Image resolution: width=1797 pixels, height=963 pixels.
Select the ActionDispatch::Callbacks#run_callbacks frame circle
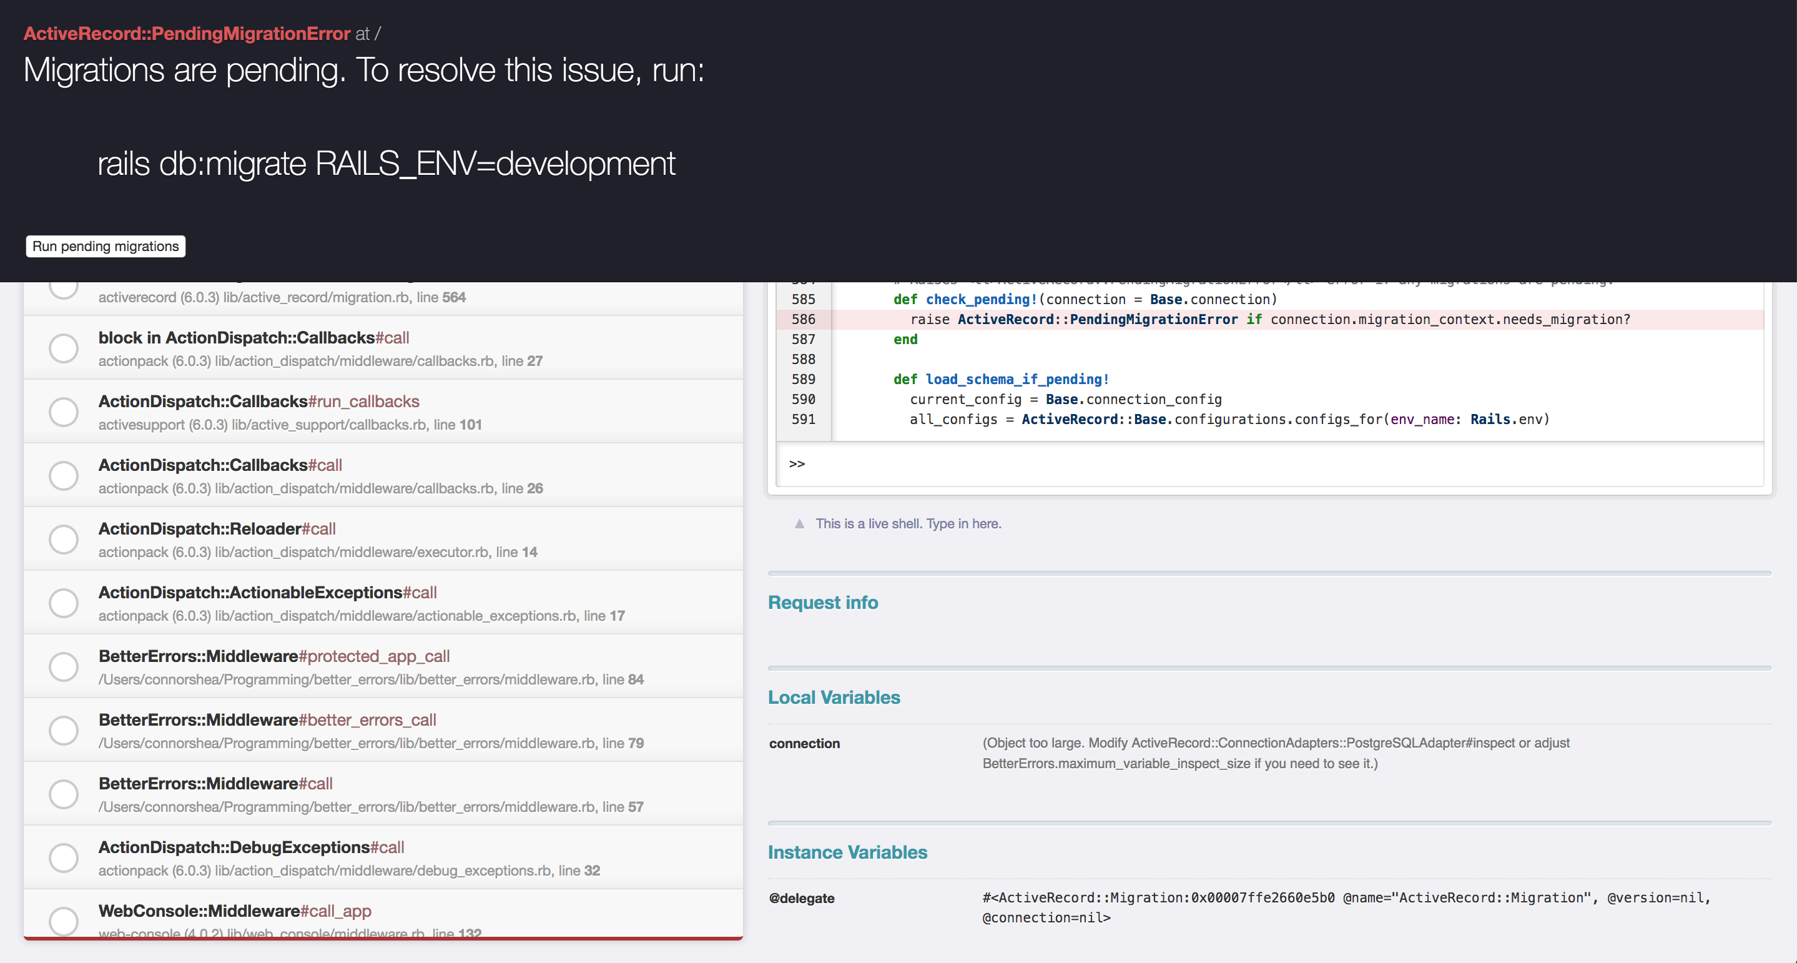point(64,412)
